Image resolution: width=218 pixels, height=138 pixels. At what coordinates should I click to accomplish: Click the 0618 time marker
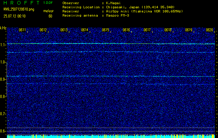pos(168,30)
